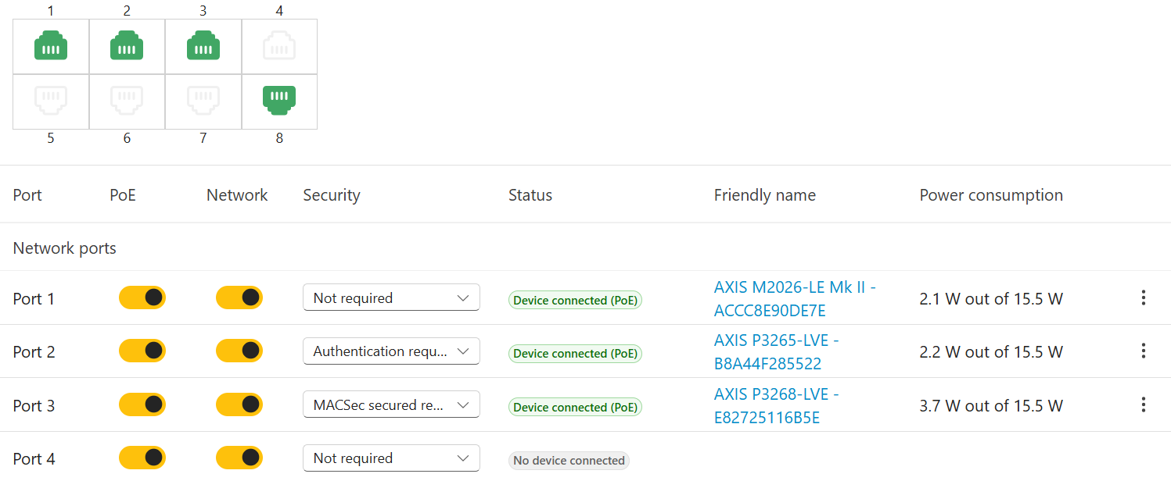Open Port 1 Security dropdown
This screenshot has width=1171, height=481.
pos(391,298)
